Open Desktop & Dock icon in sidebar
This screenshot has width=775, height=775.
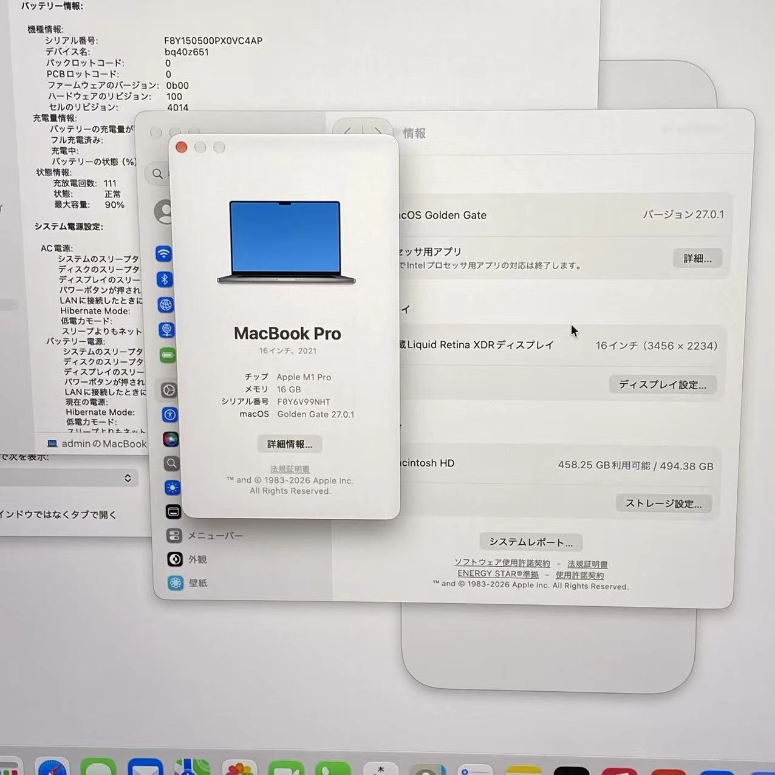click(x=173, y=512)
